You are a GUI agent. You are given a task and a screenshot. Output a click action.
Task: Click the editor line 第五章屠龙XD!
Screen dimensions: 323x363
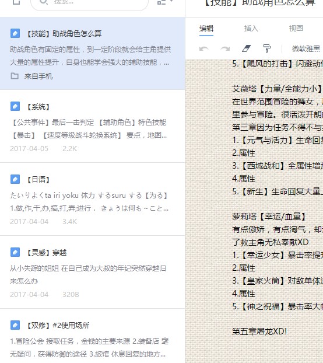click(x=259, y=331)
